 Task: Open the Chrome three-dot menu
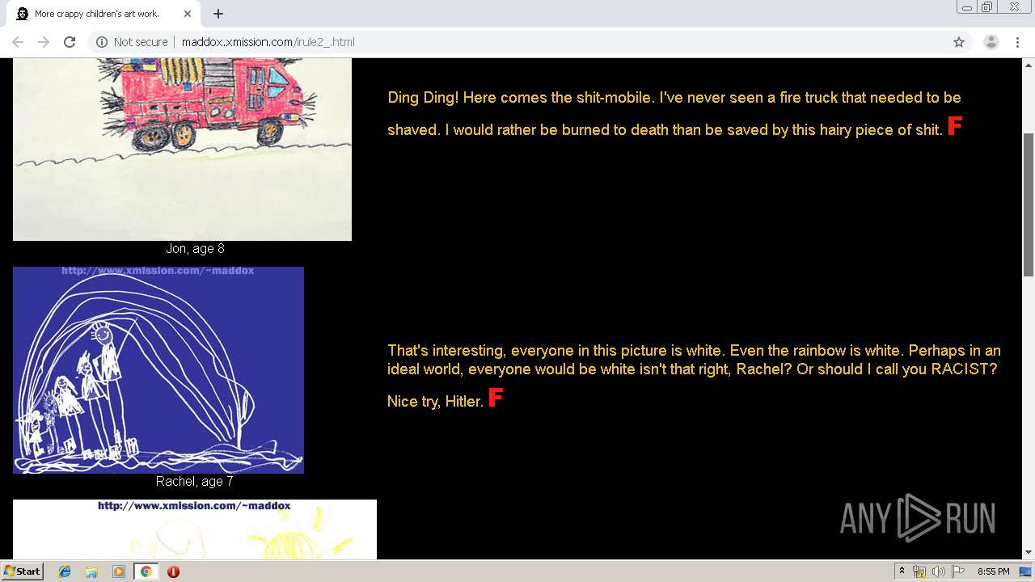click(1018, 42)
